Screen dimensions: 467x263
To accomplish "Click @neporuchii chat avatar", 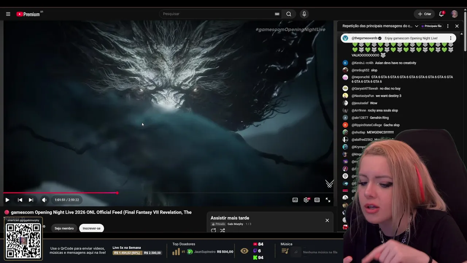I will 345,77.
